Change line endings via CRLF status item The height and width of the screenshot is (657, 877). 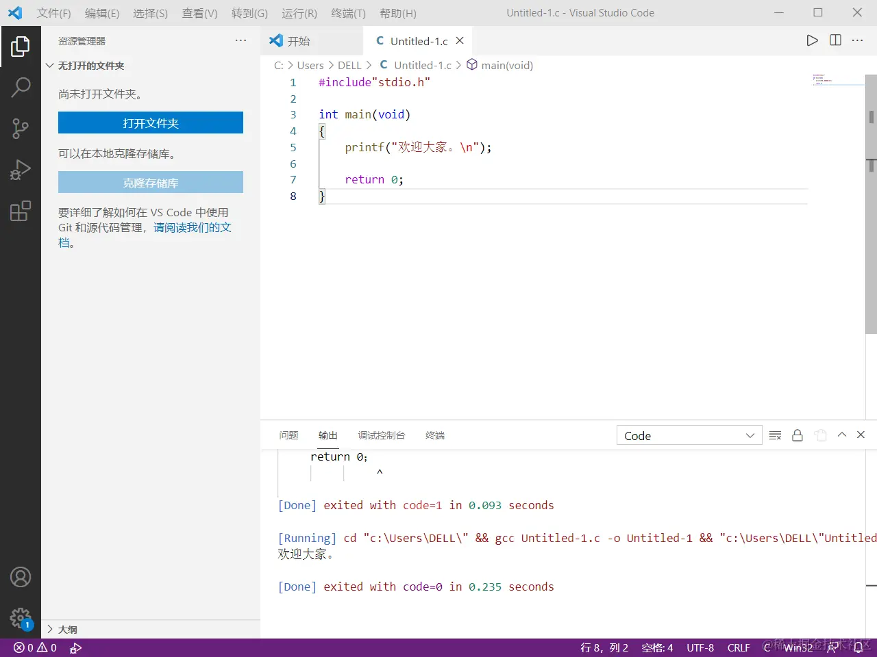tap(739, 647)
